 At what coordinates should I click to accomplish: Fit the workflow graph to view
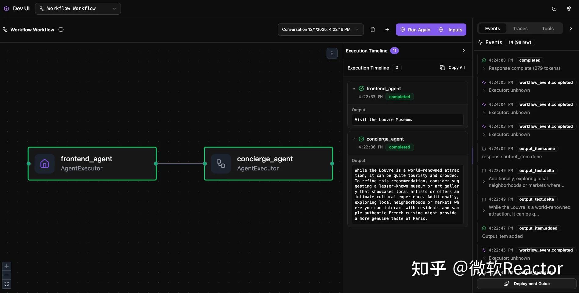click(6, 284)
